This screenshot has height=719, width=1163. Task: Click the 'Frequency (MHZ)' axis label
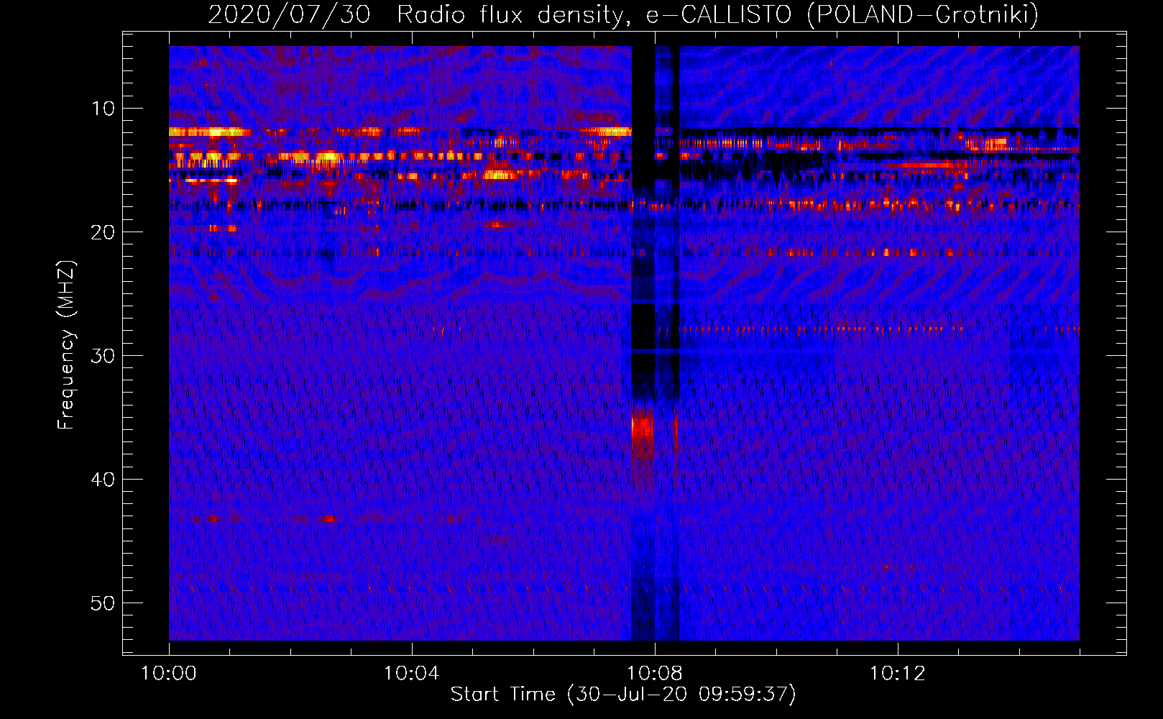click(65, 345)
